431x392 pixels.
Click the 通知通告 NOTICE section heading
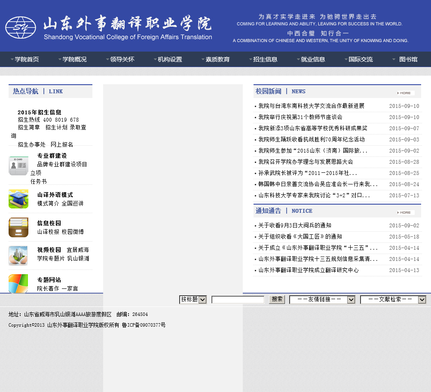284,211
